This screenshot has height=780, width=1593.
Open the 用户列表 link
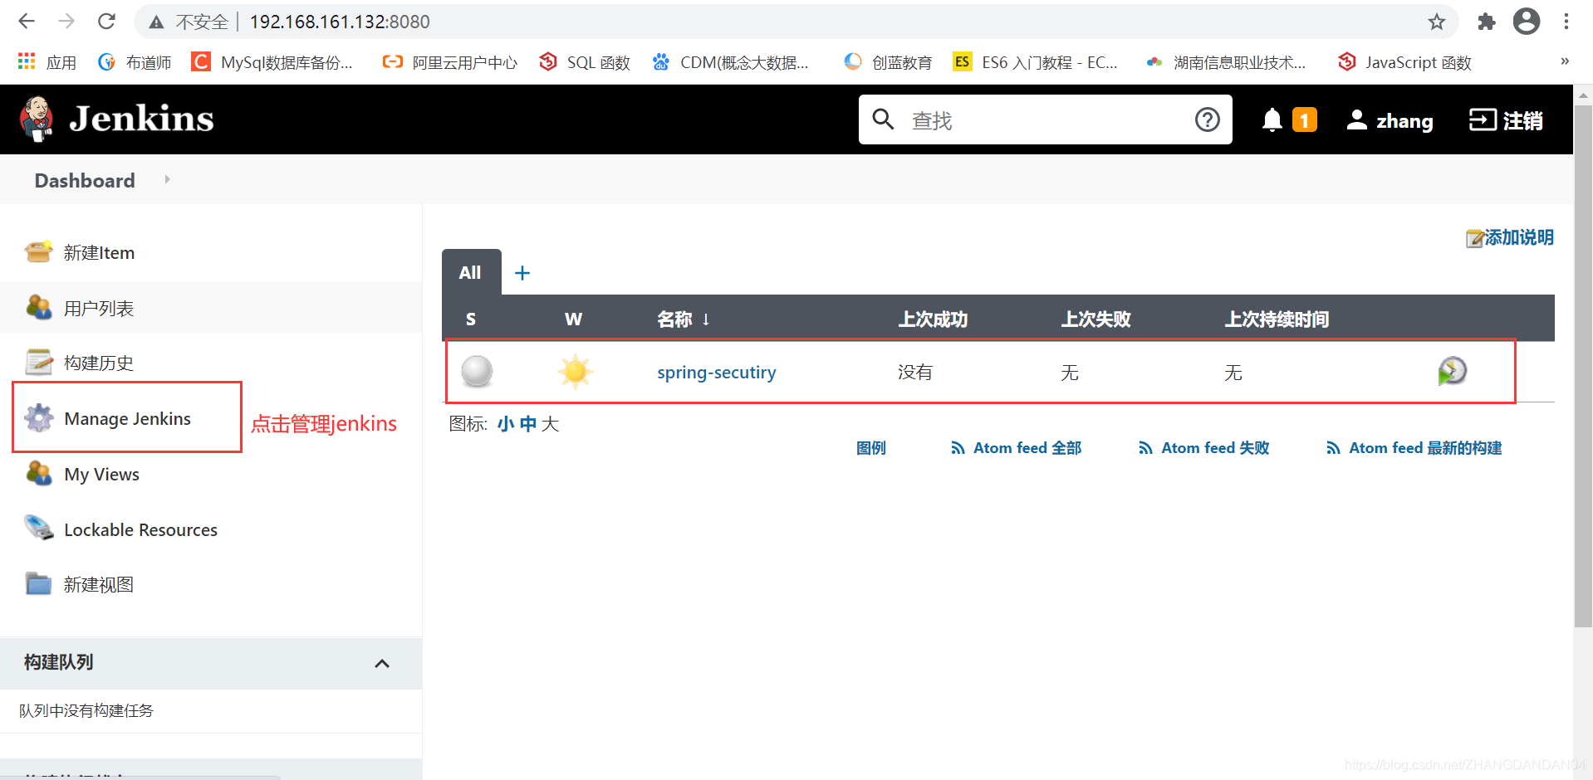coord(99,309)
